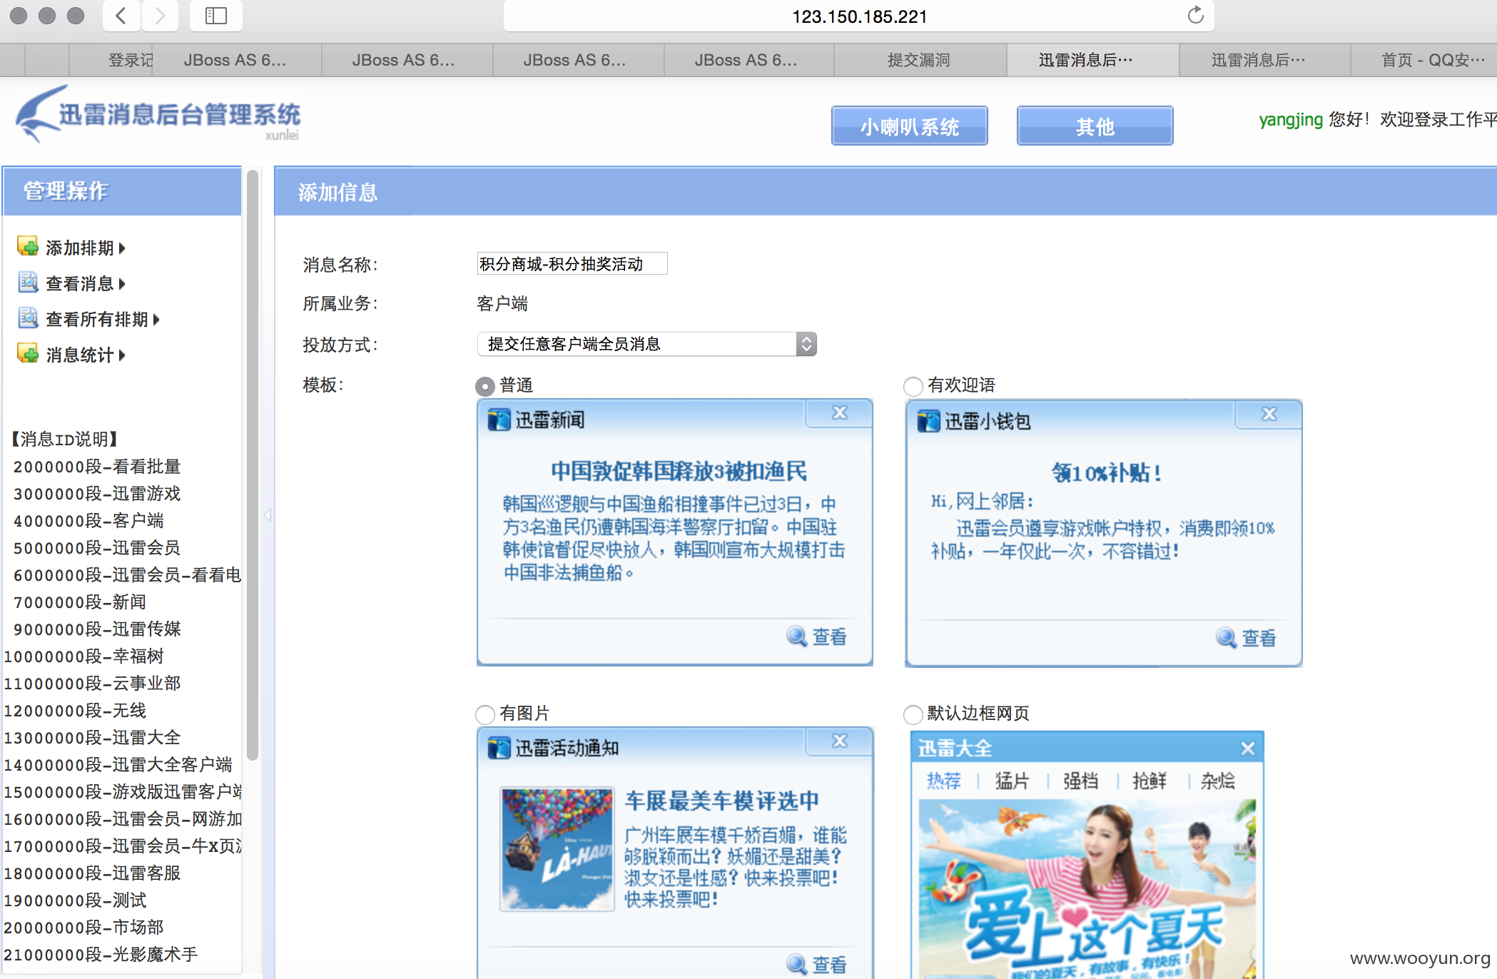This screenshot has height=979, width=1497.
Task: Click the magnifier icon in 迅雷新闻 preview
Action: click(796, 636)
